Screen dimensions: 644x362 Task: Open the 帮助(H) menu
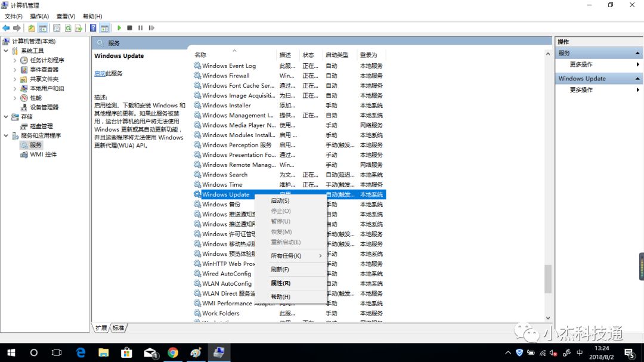tap(92, 17)
